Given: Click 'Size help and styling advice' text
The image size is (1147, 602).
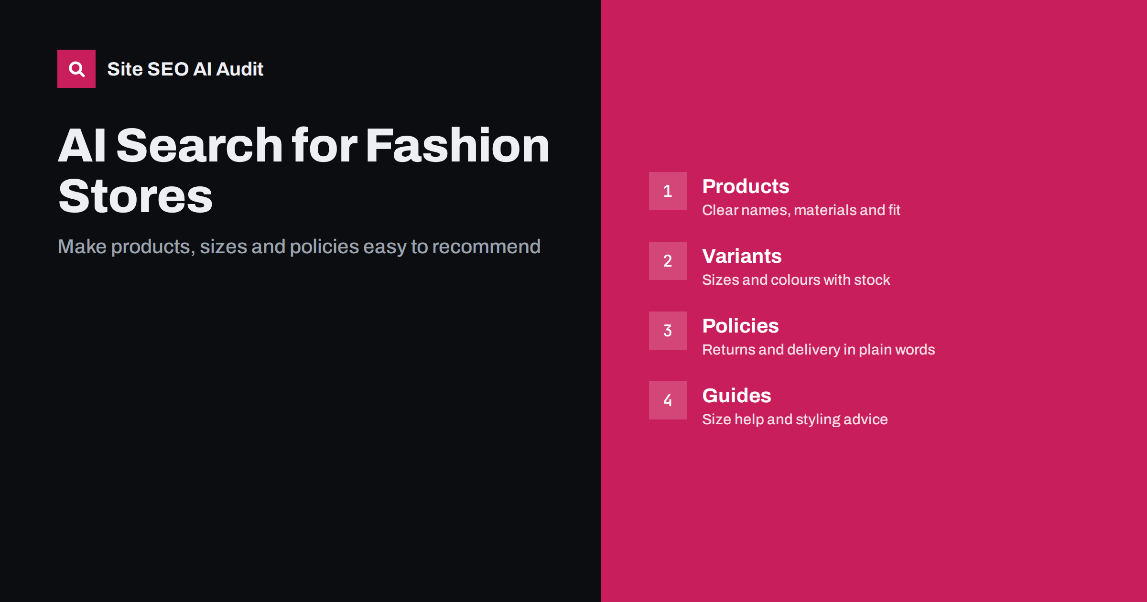Looking at the screenshot, I should [795, 419].
